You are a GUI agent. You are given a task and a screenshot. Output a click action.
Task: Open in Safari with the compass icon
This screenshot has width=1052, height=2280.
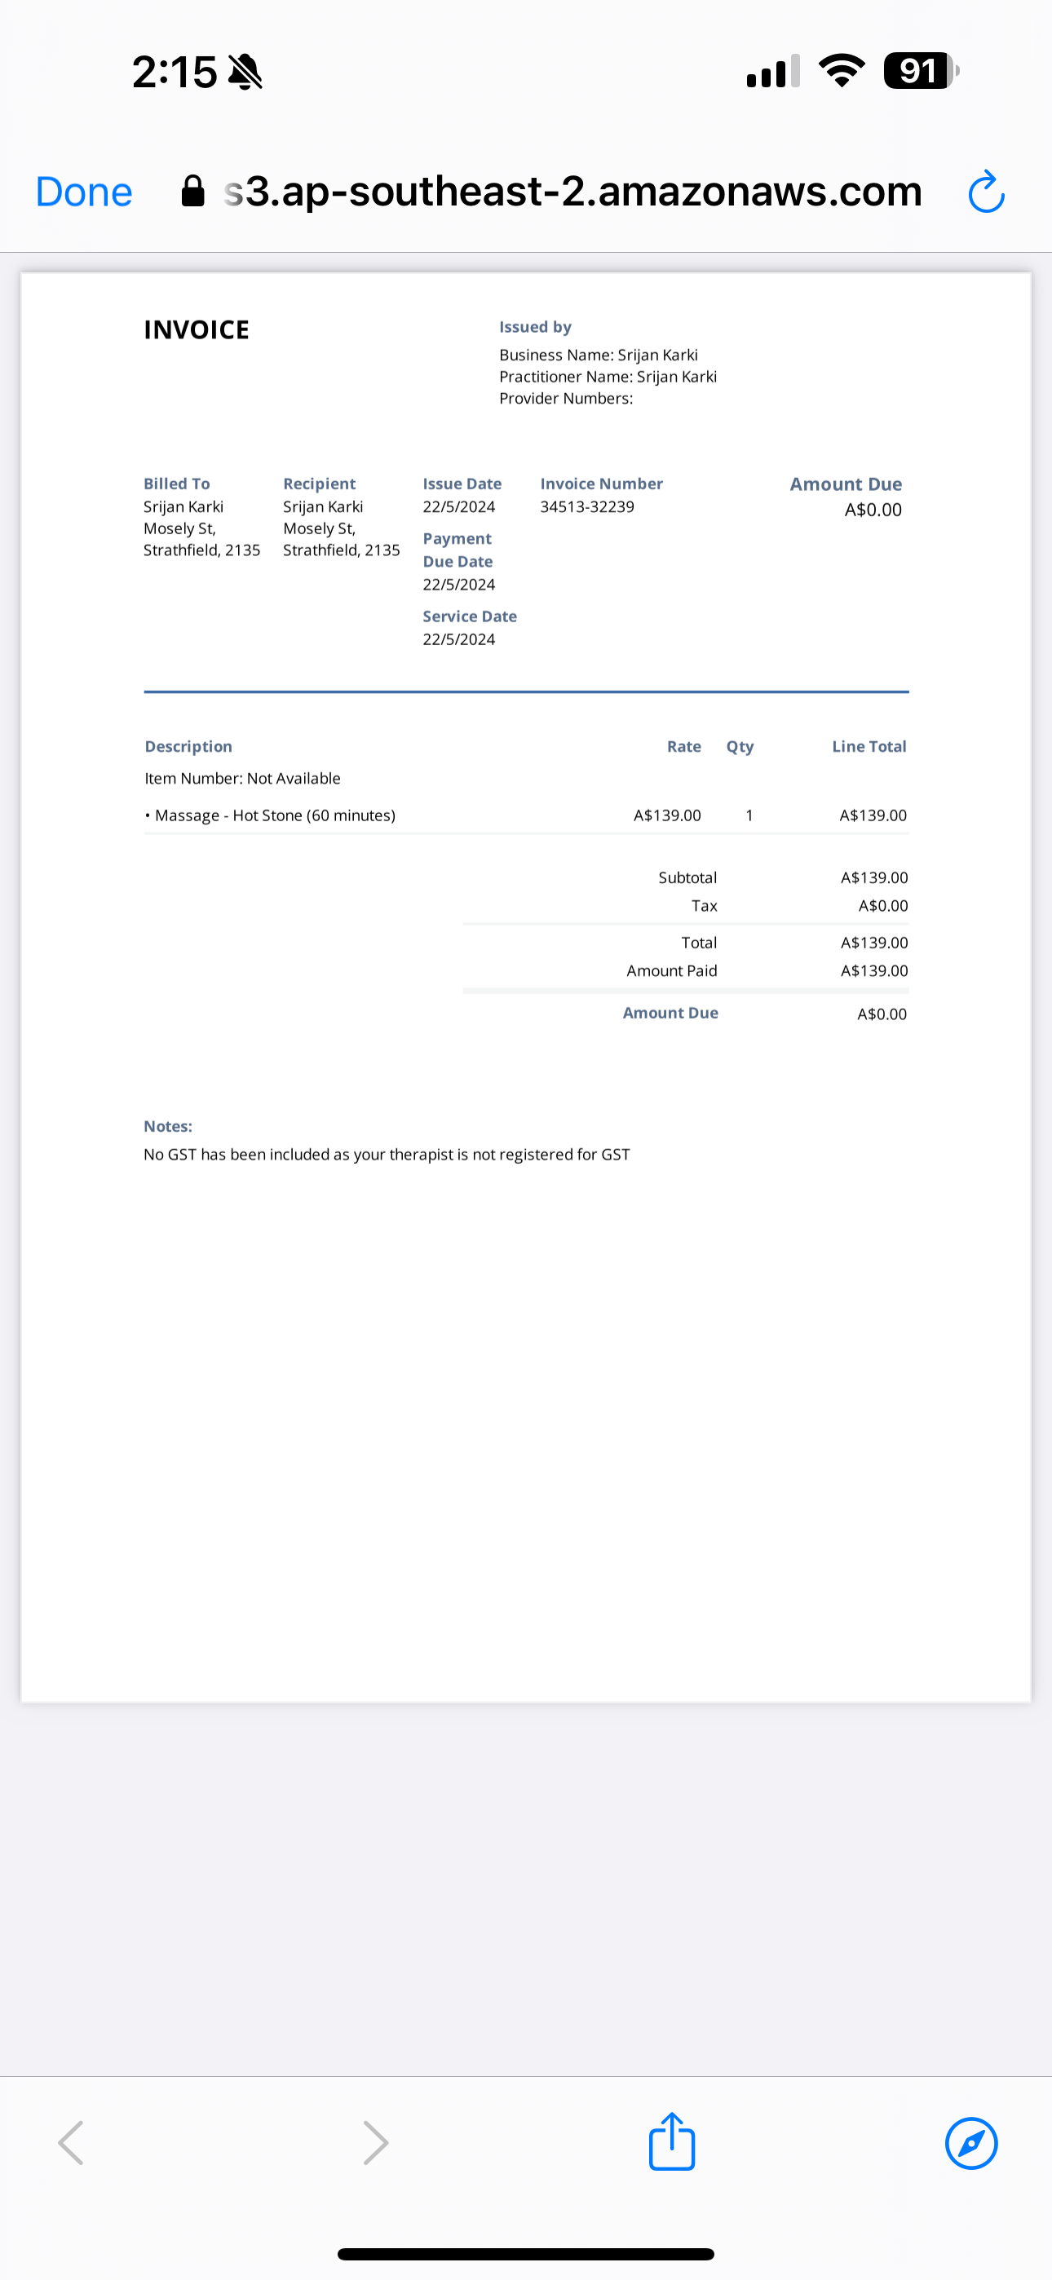tap(971, 2143)
